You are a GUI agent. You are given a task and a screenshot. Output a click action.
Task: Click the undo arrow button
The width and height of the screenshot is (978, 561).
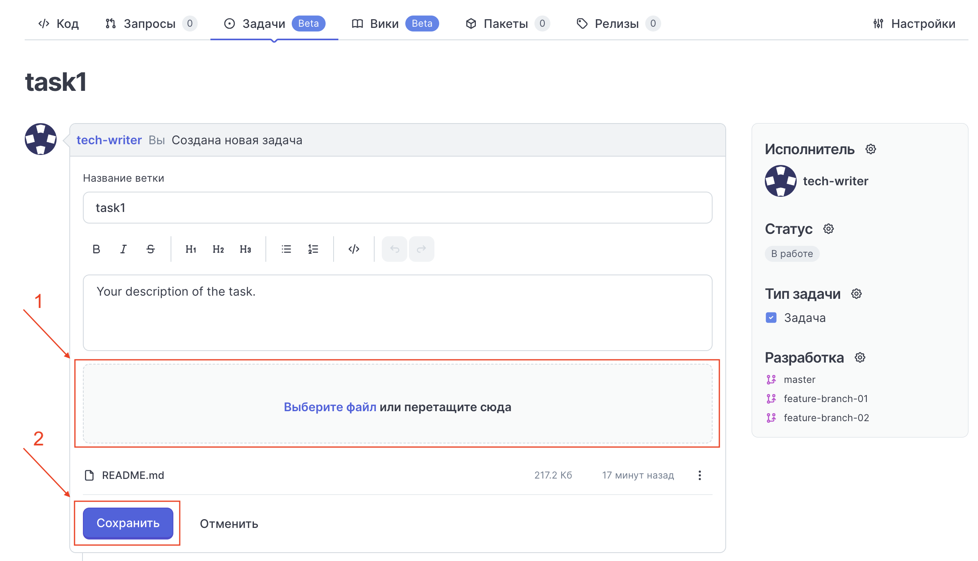coord(395,249)
